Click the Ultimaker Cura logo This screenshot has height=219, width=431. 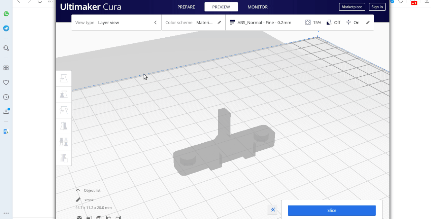click(91, 7)
